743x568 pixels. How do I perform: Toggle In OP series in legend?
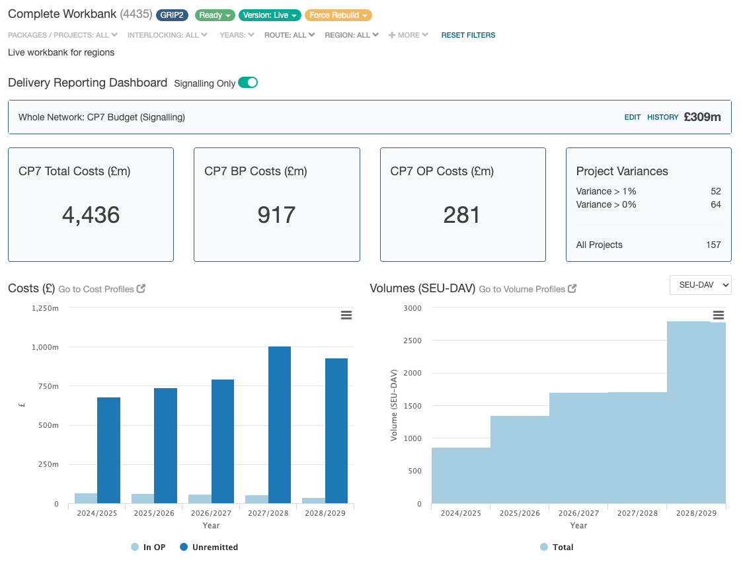click(x=148, y=547)
